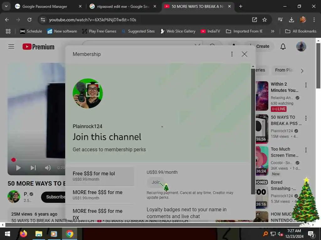Open Web Slice Gallery bookmark

point(178,31)
